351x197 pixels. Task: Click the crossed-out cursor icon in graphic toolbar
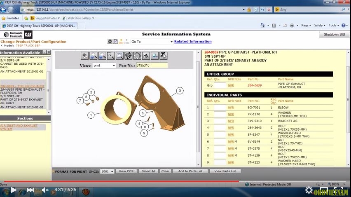click(163, 56)
